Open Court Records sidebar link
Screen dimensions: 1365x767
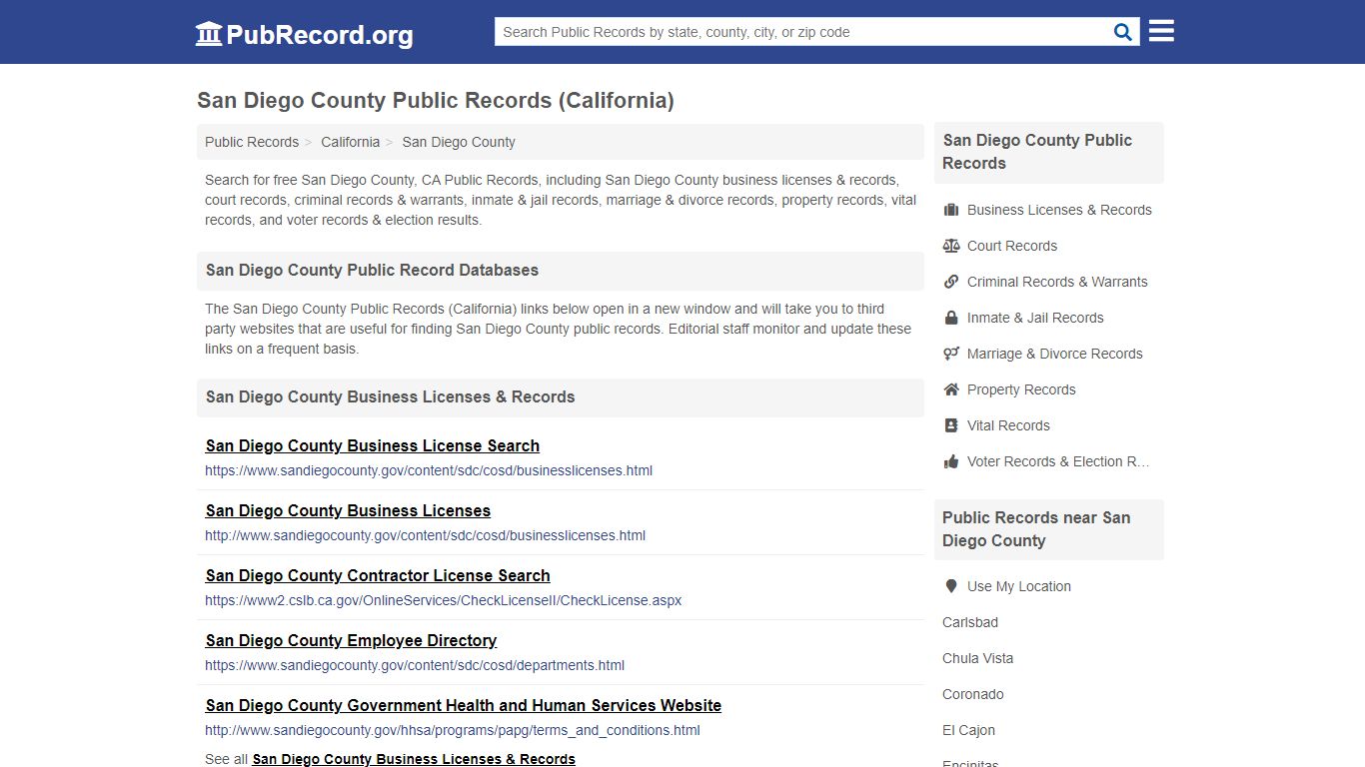tap(1012, 246)
